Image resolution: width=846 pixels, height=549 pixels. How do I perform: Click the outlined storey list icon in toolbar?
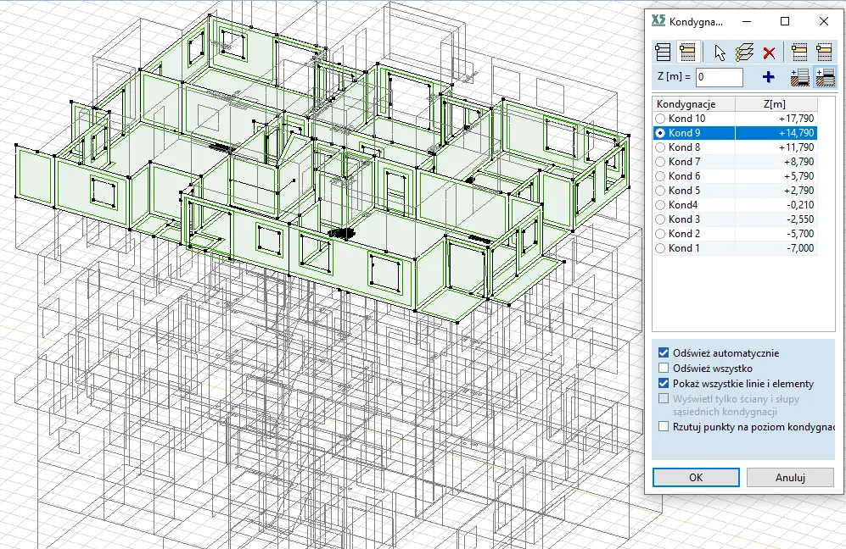pos(664,53)
